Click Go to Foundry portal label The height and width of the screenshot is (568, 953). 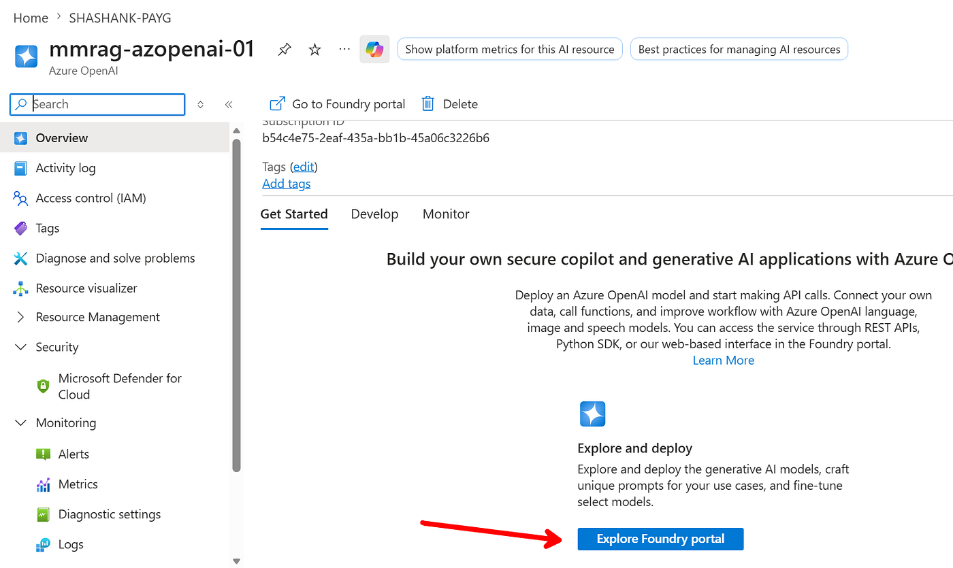pyautogui.click(x=349, y=104)
